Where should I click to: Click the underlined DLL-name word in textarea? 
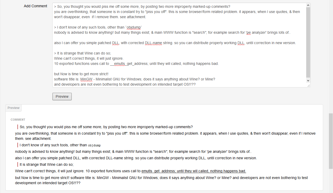click(153, 43)
